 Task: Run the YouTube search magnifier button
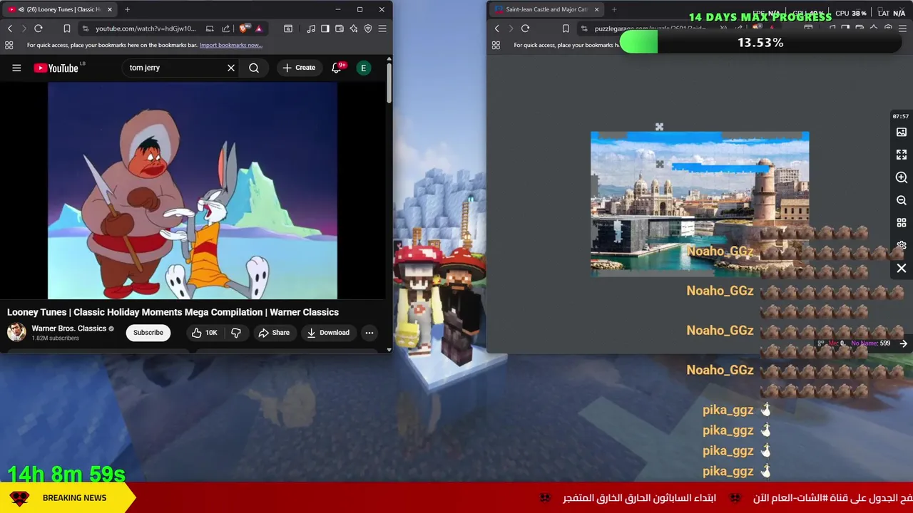click(x=254, y=68)
